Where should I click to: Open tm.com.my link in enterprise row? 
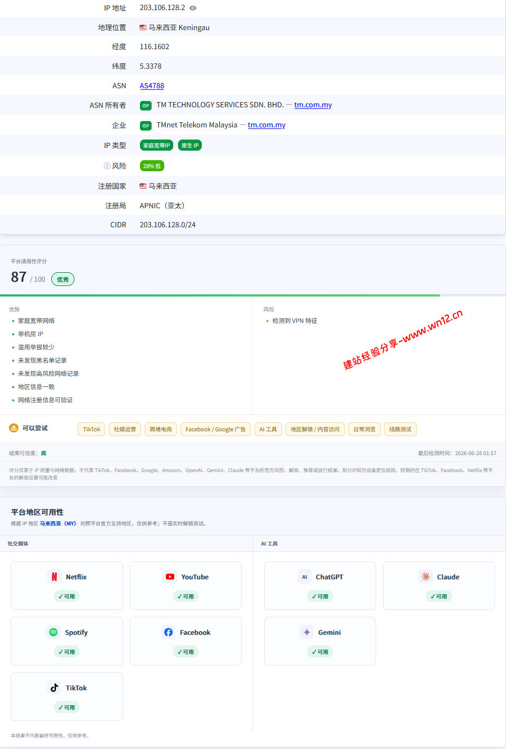[267, 125]
